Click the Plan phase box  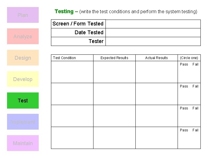pos(23,15)
